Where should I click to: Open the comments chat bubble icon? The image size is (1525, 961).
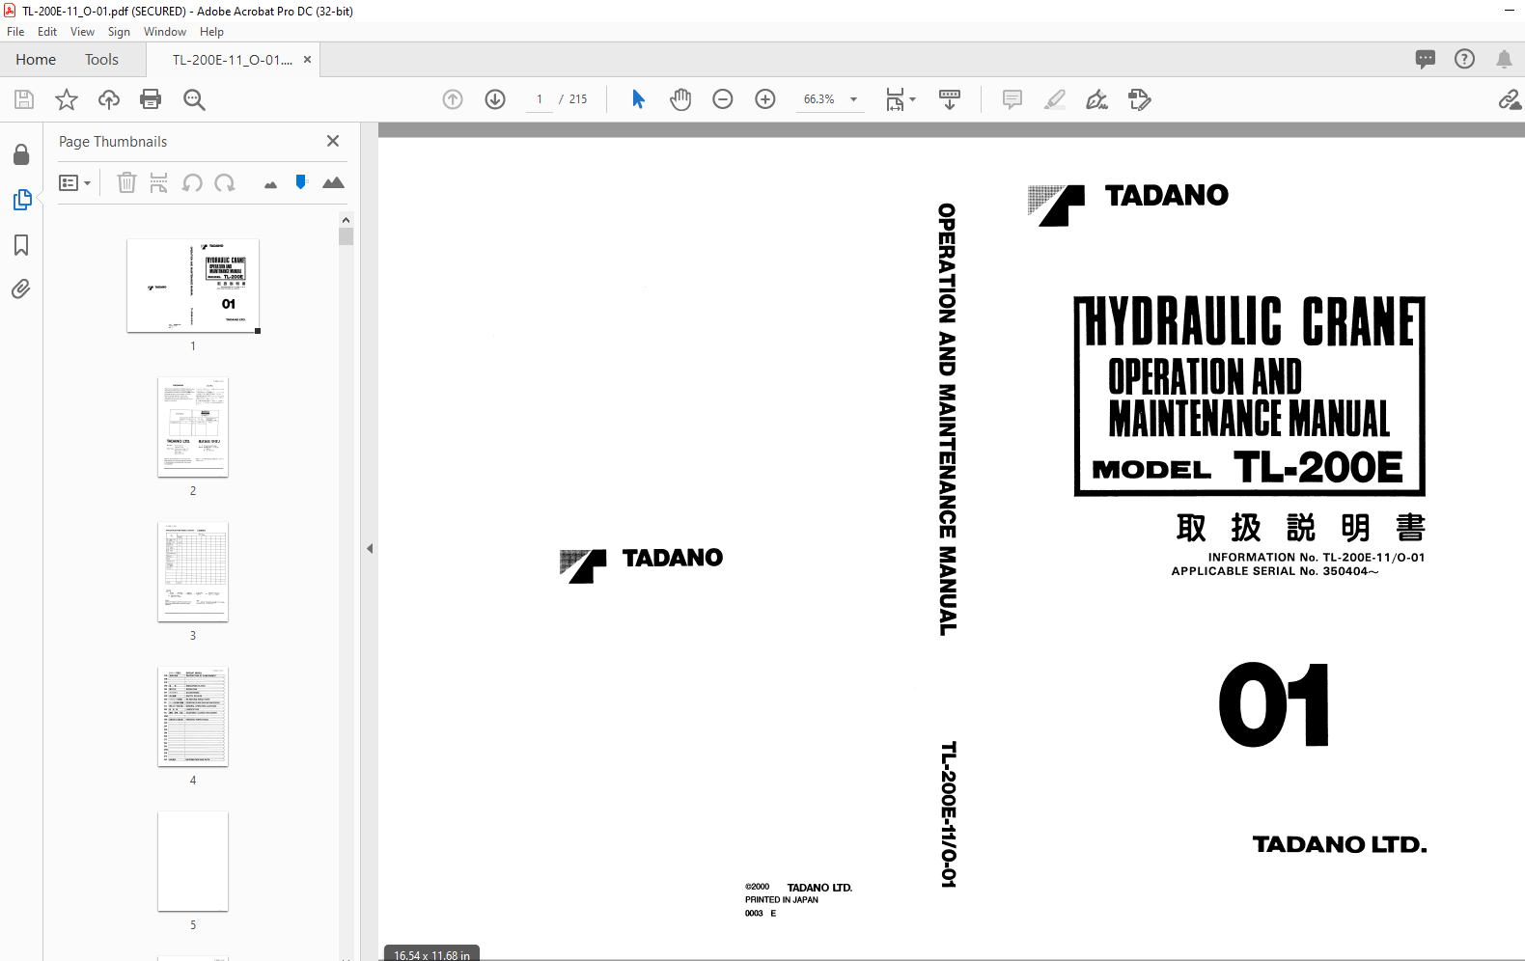(x=1426, y=59)
